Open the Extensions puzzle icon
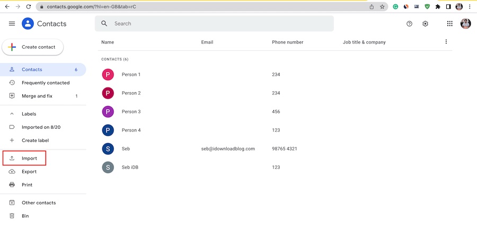477x229 pixels. coord(438,7)
